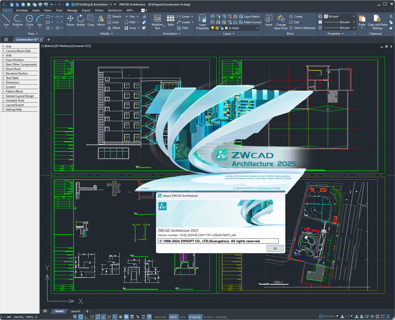The image size is (395, 320).
Task: Open the Annotate ribbon tab
Action: pyautogui.click(x=22, y=10)
